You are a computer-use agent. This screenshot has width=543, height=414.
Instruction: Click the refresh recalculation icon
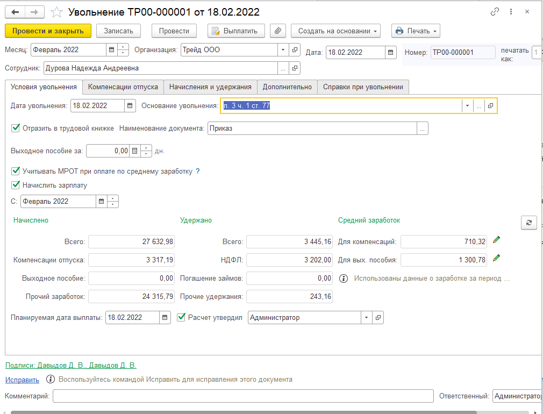point(528,223)
